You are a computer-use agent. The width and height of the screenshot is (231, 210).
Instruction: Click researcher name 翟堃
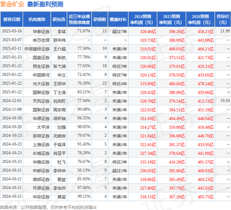tap(62, 179)
